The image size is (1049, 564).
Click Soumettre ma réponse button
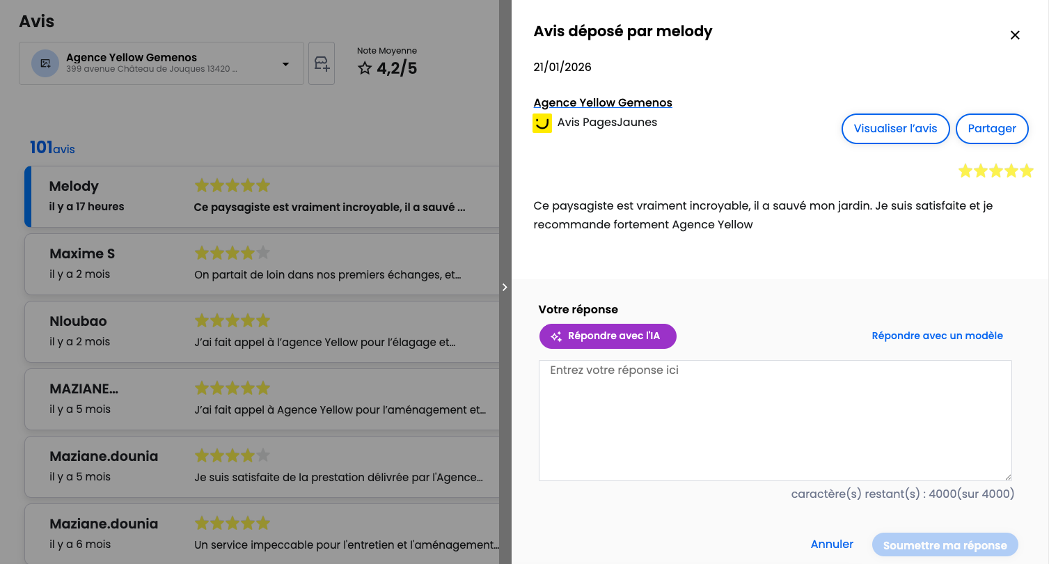[945, 545]
